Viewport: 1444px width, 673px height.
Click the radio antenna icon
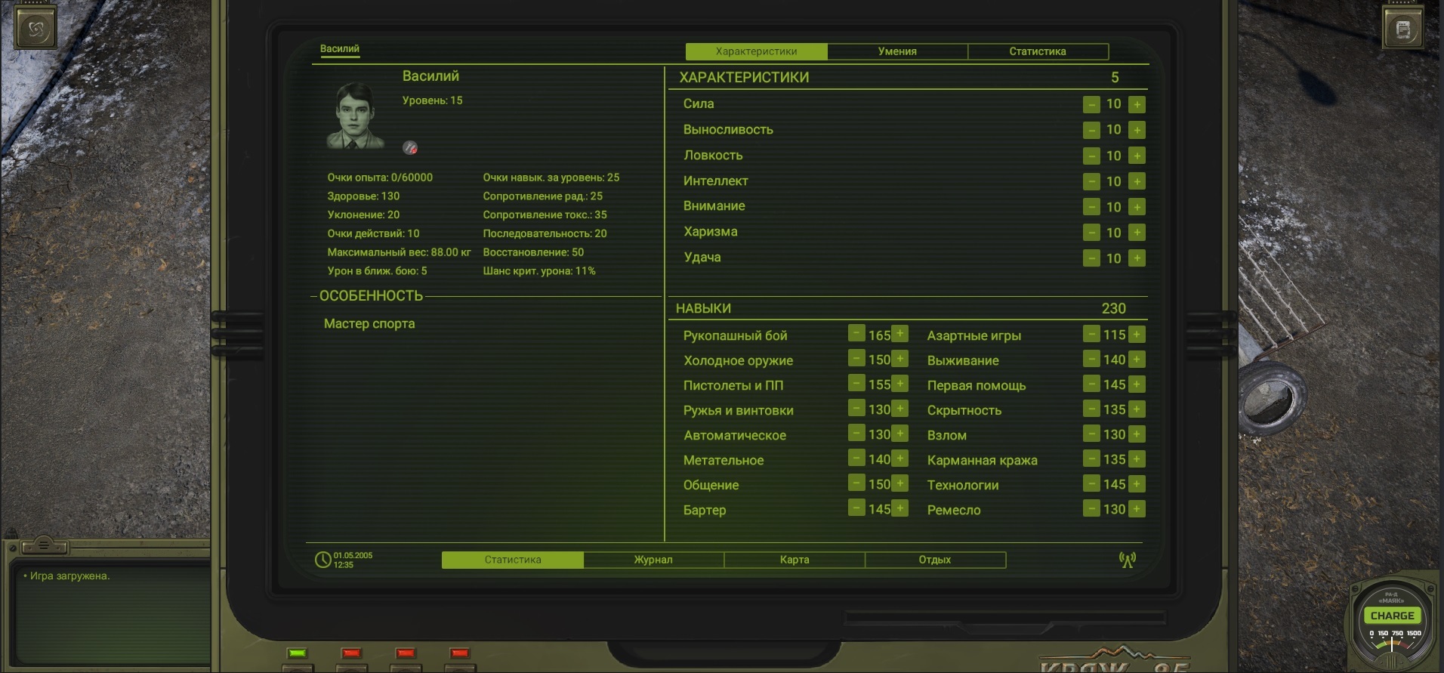click(1128, 560)
